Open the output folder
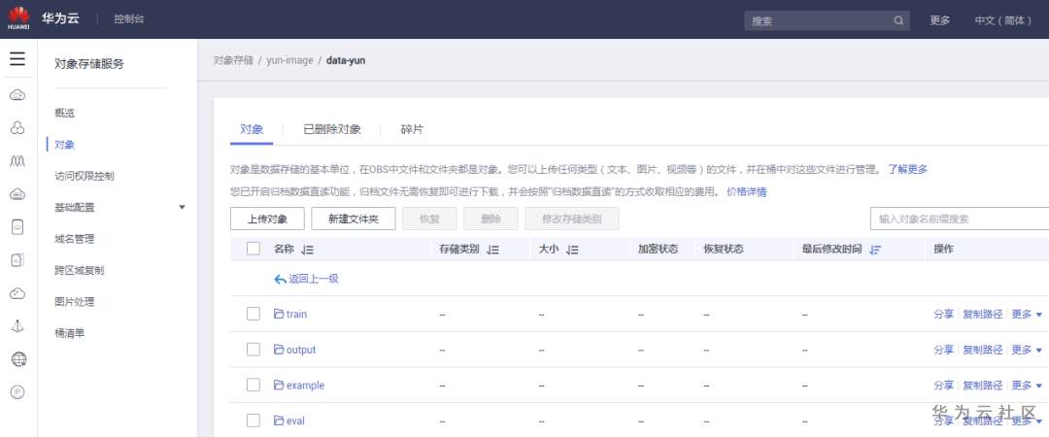The height and width of the screenshot is (437, 1049). point(301,350)
